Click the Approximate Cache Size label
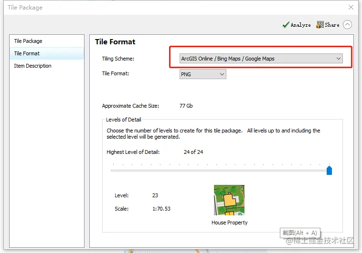The width and height of the screenshot is (362, 253). point(130,106)
